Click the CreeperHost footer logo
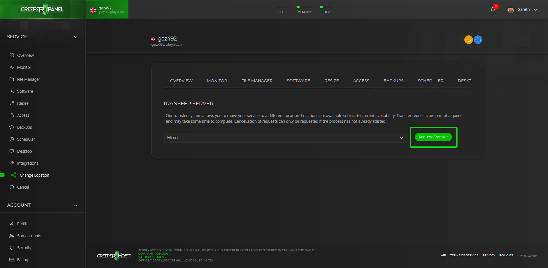This screenshot has width=548, height=268. [x=114, y=255]
